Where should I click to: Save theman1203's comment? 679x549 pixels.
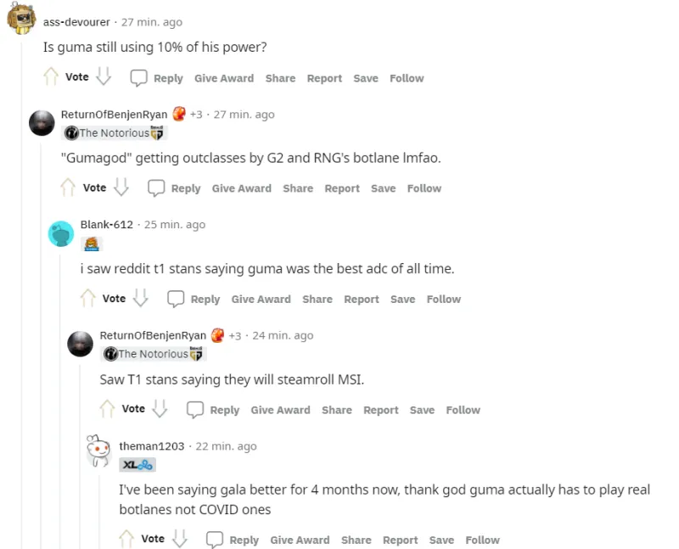(x=441, y=541)
